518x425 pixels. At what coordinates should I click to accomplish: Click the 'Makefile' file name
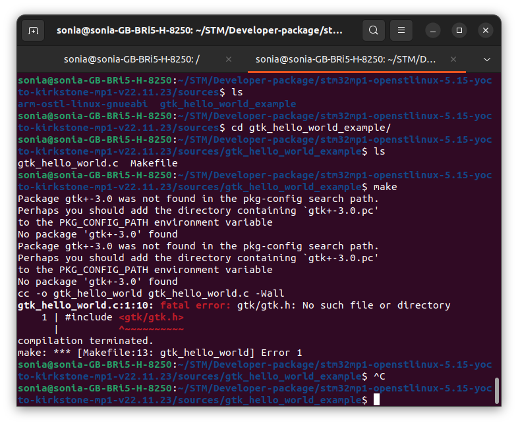coord(154,163)
